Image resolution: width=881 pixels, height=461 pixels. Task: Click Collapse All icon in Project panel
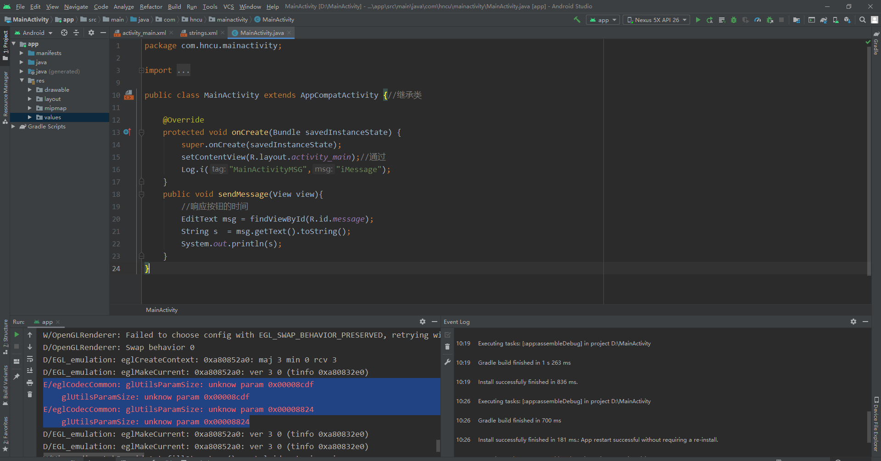(x=76, y=33)
